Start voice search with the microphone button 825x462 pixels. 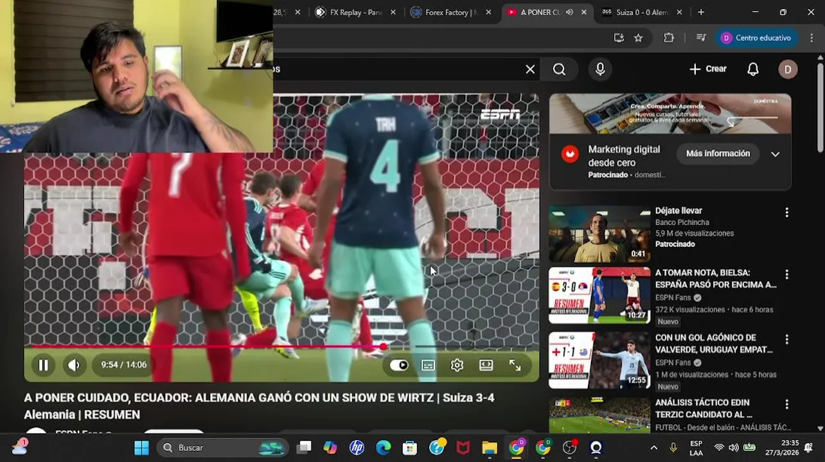click(600, 69)
